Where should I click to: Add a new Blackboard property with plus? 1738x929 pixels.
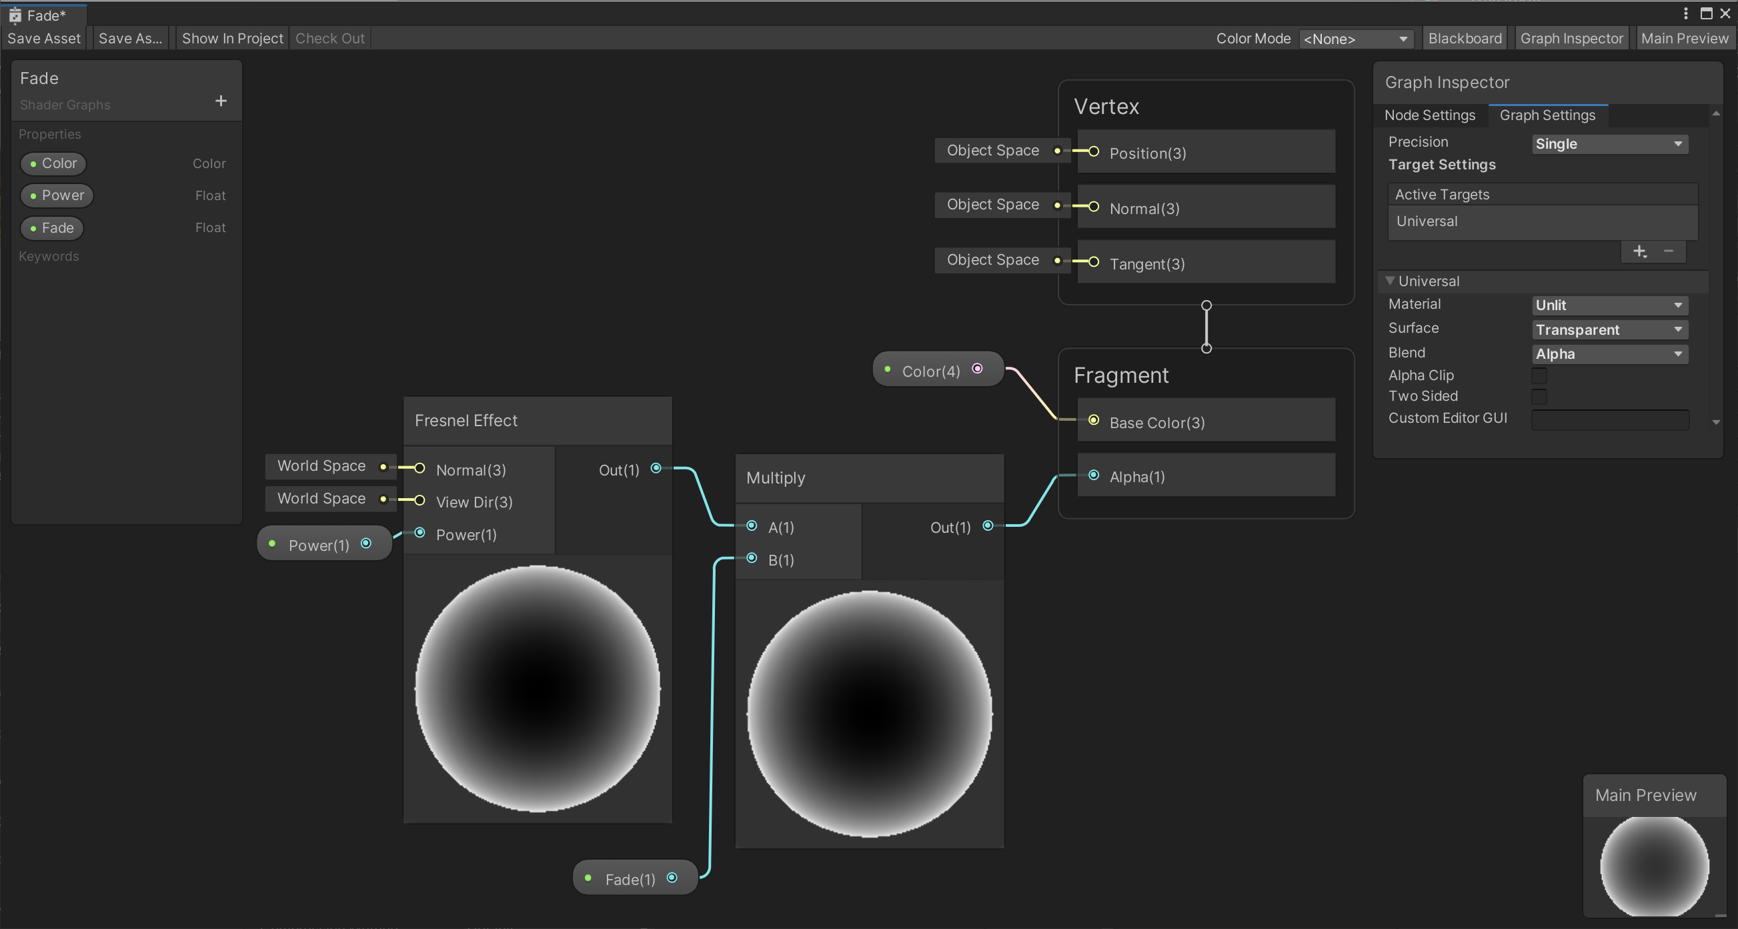[x=221, y=101]
